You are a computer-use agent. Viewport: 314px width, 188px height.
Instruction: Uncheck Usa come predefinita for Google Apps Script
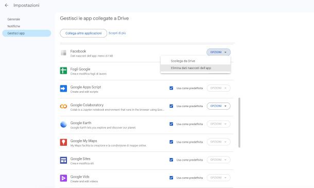tap(171, 88)
